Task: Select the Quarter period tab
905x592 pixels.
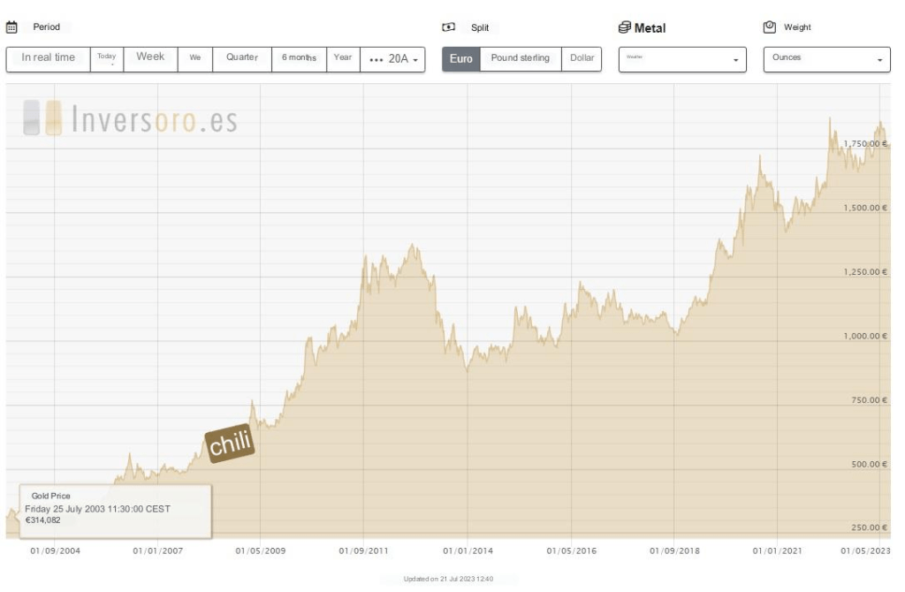Action: (x=241, y=59)
